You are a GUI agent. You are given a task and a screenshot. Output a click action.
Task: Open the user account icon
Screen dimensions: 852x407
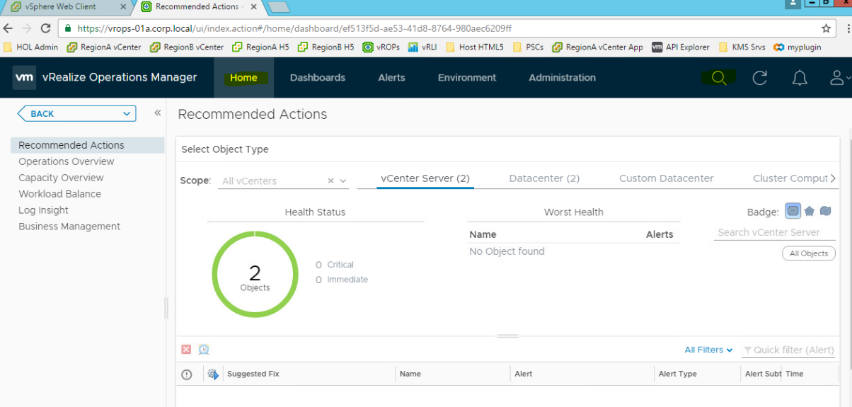[837, 78]
